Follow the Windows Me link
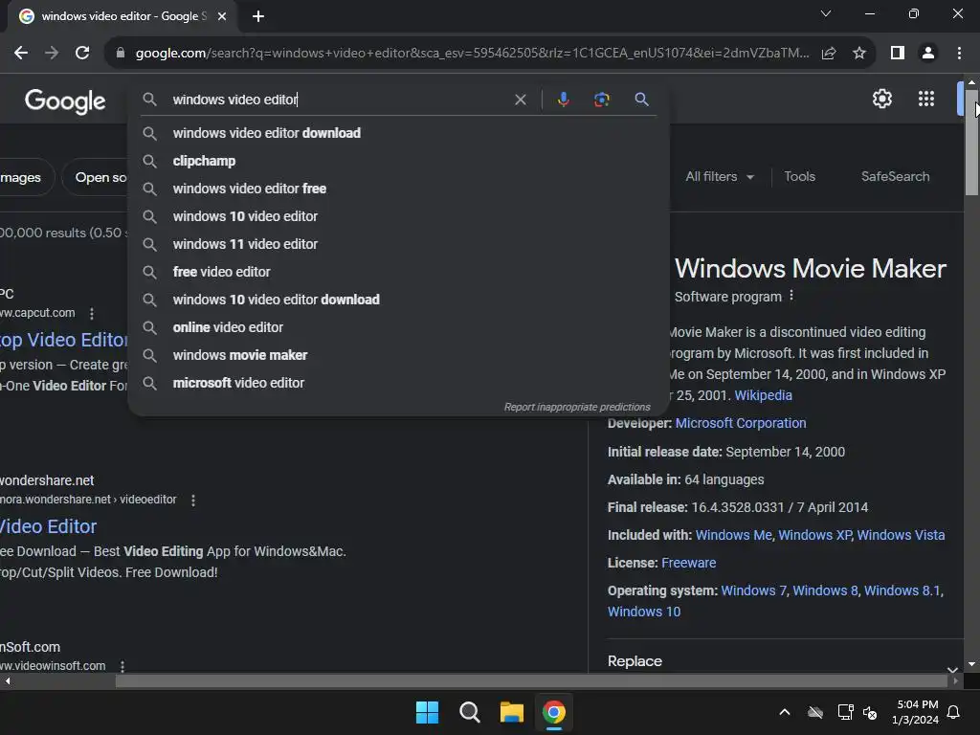This screenshot has height=735, width=980. [x=734, y=535]
